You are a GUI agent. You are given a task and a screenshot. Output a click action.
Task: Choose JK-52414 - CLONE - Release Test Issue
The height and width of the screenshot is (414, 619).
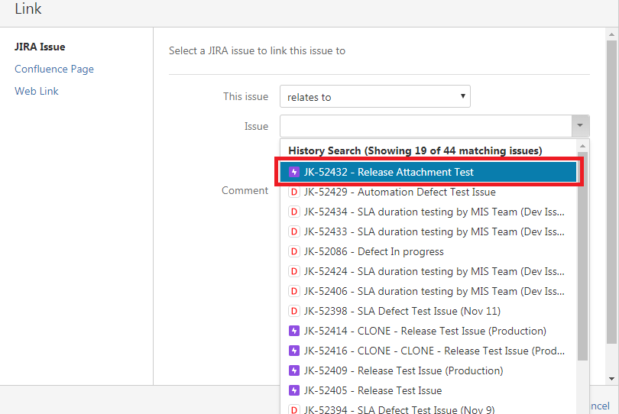pos(428,331)
